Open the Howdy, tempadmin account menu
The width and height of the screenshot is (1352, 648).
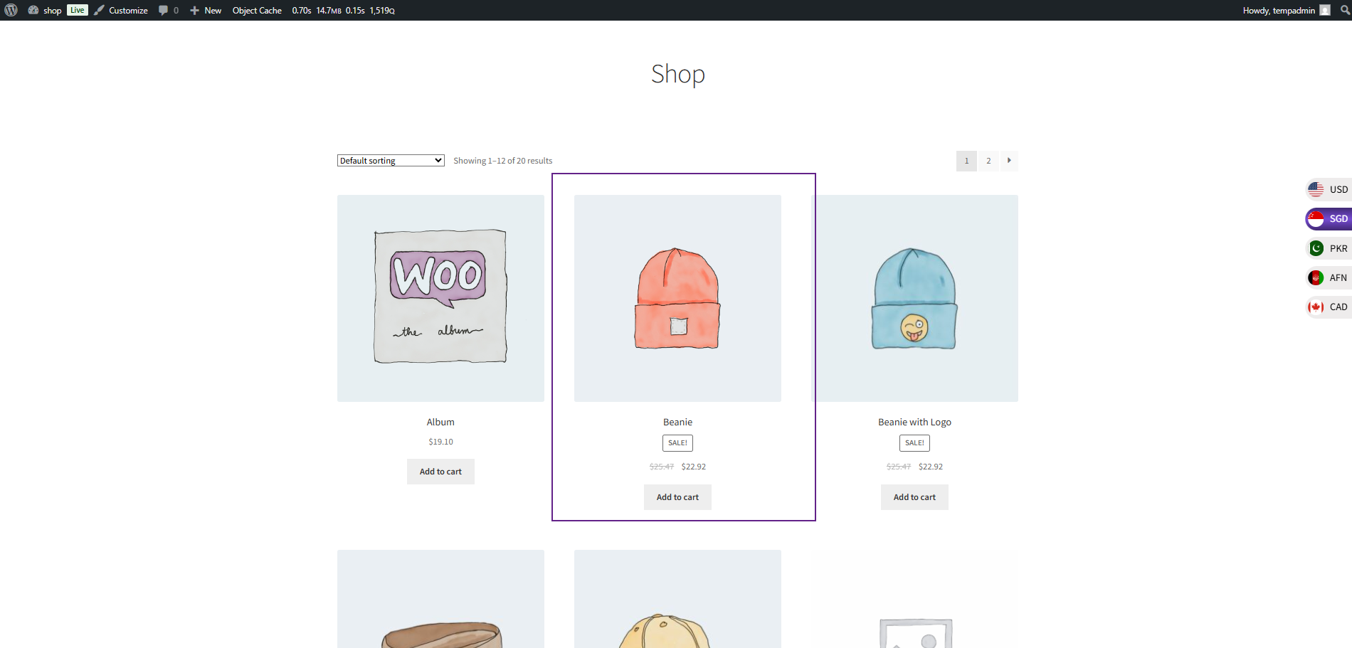pyautogui.click(x=1287, y=10)
